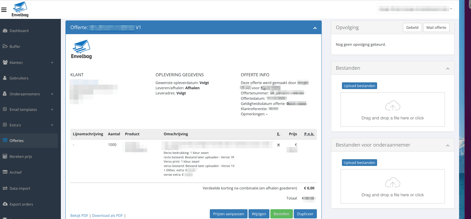Click the X mark in E. column

[278, 145]
